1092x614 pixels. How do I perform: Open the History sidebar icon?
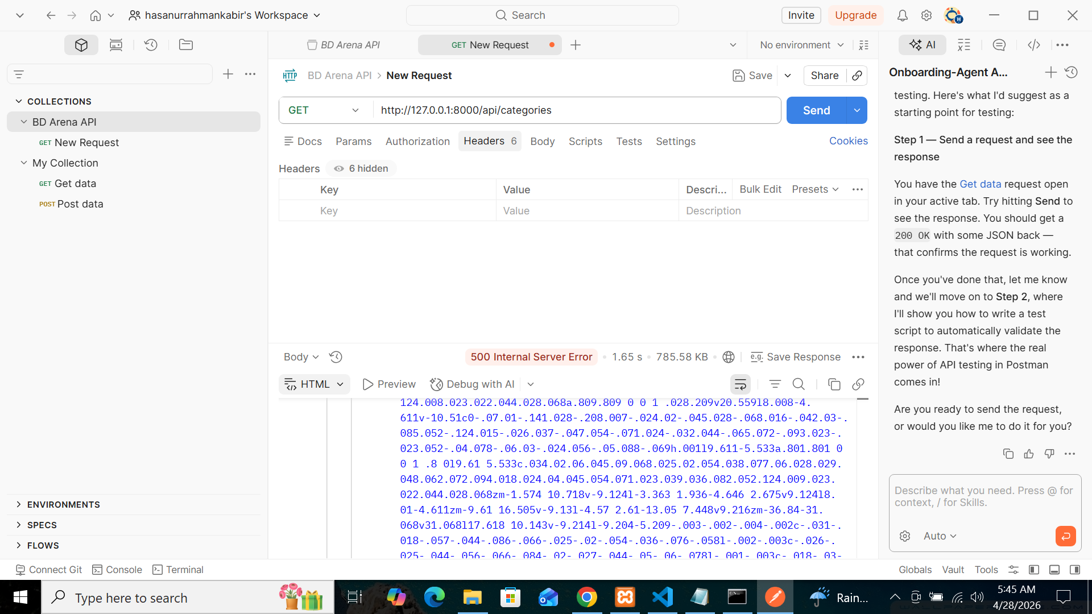(x=151, y=45)
